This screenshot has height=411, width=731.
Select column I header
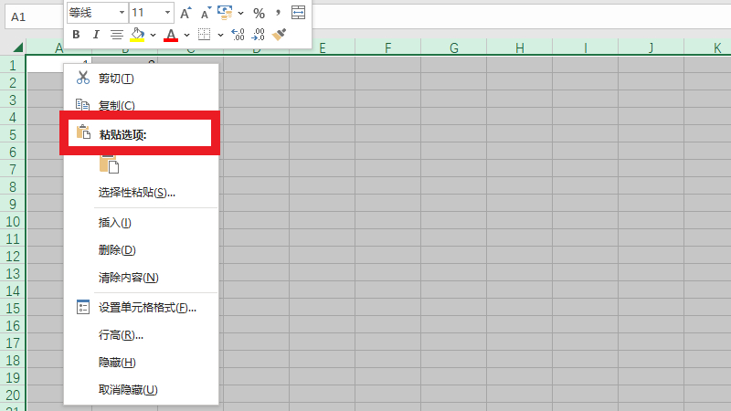[585, 47]
